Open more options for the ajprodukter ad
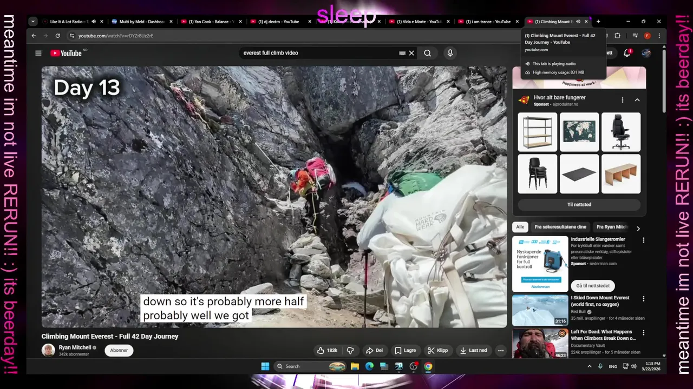The height and width of the screenshot is (389, 693). 623,100
